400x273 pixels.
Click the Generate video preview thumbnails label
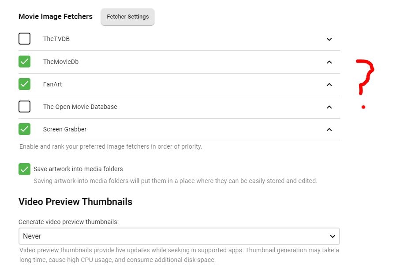coord(68,222)
